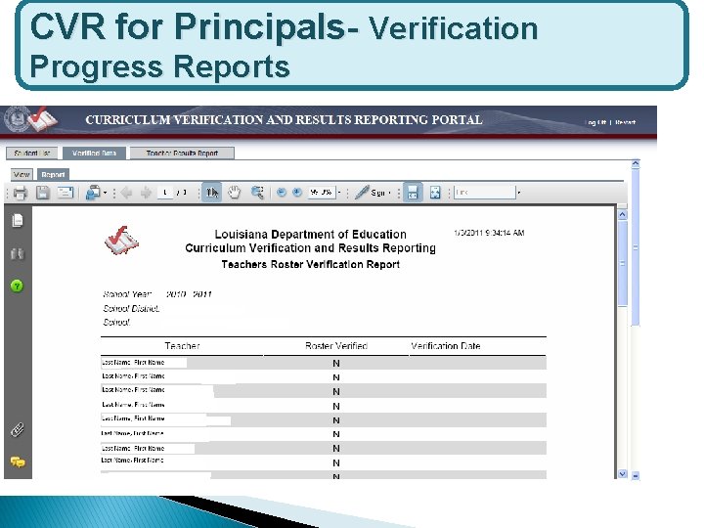
Task: Click the first teacher's Last Name, First Name
Action: point(133,363)
